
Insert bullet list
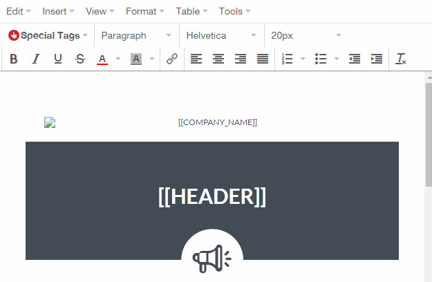click(x=321, y=59)
